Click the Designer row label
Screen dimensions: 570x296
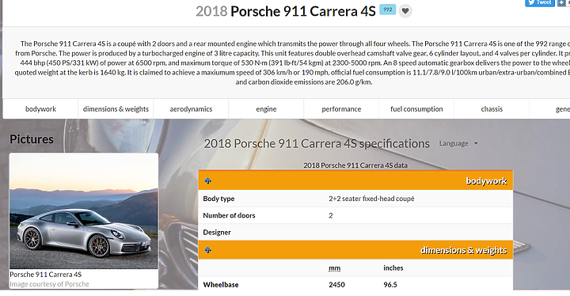(x=217, y=232)
